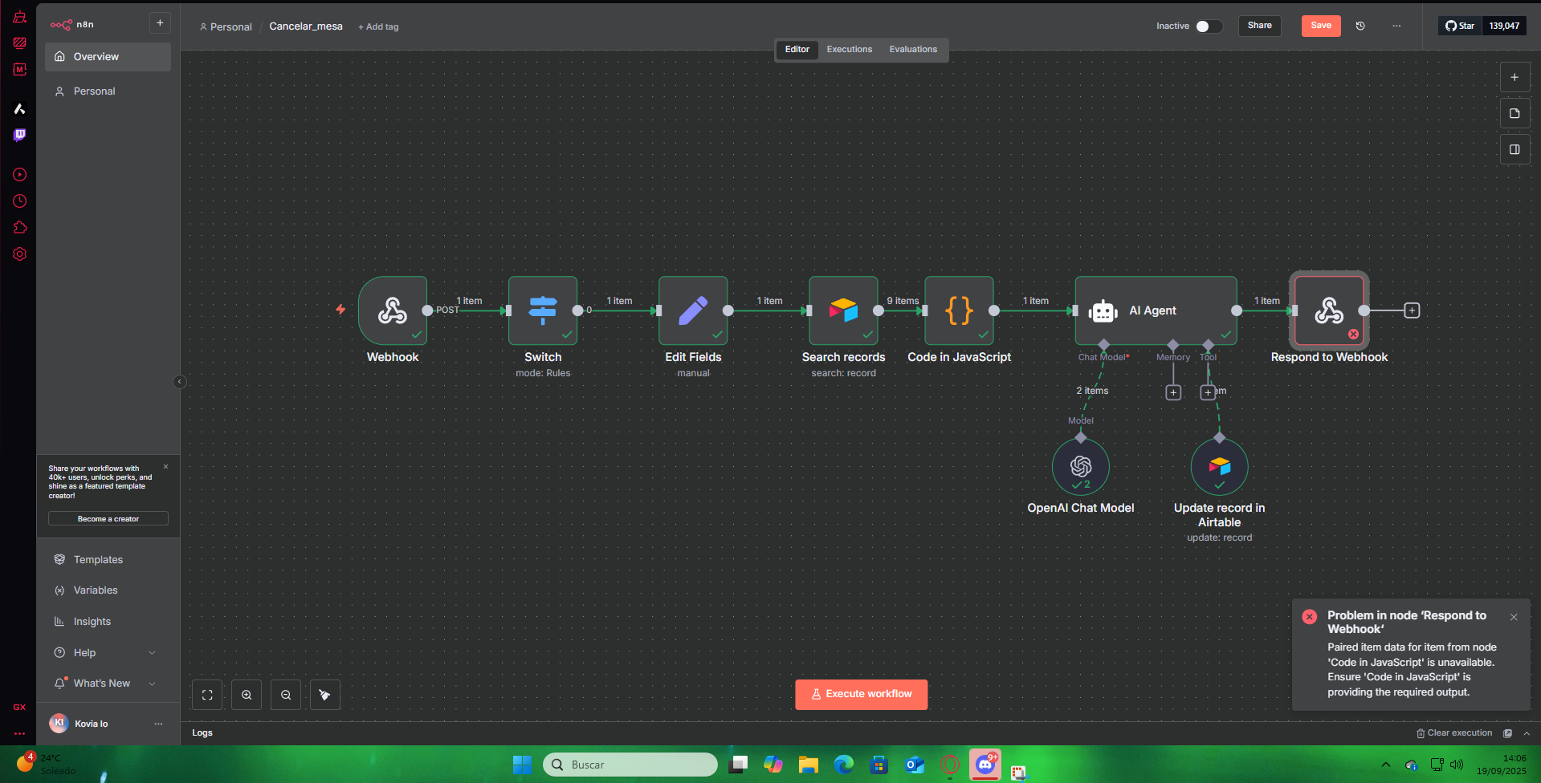Viewport: 1541px width, 783px height.
Task: Expand the What's New section
Action: 152,684
